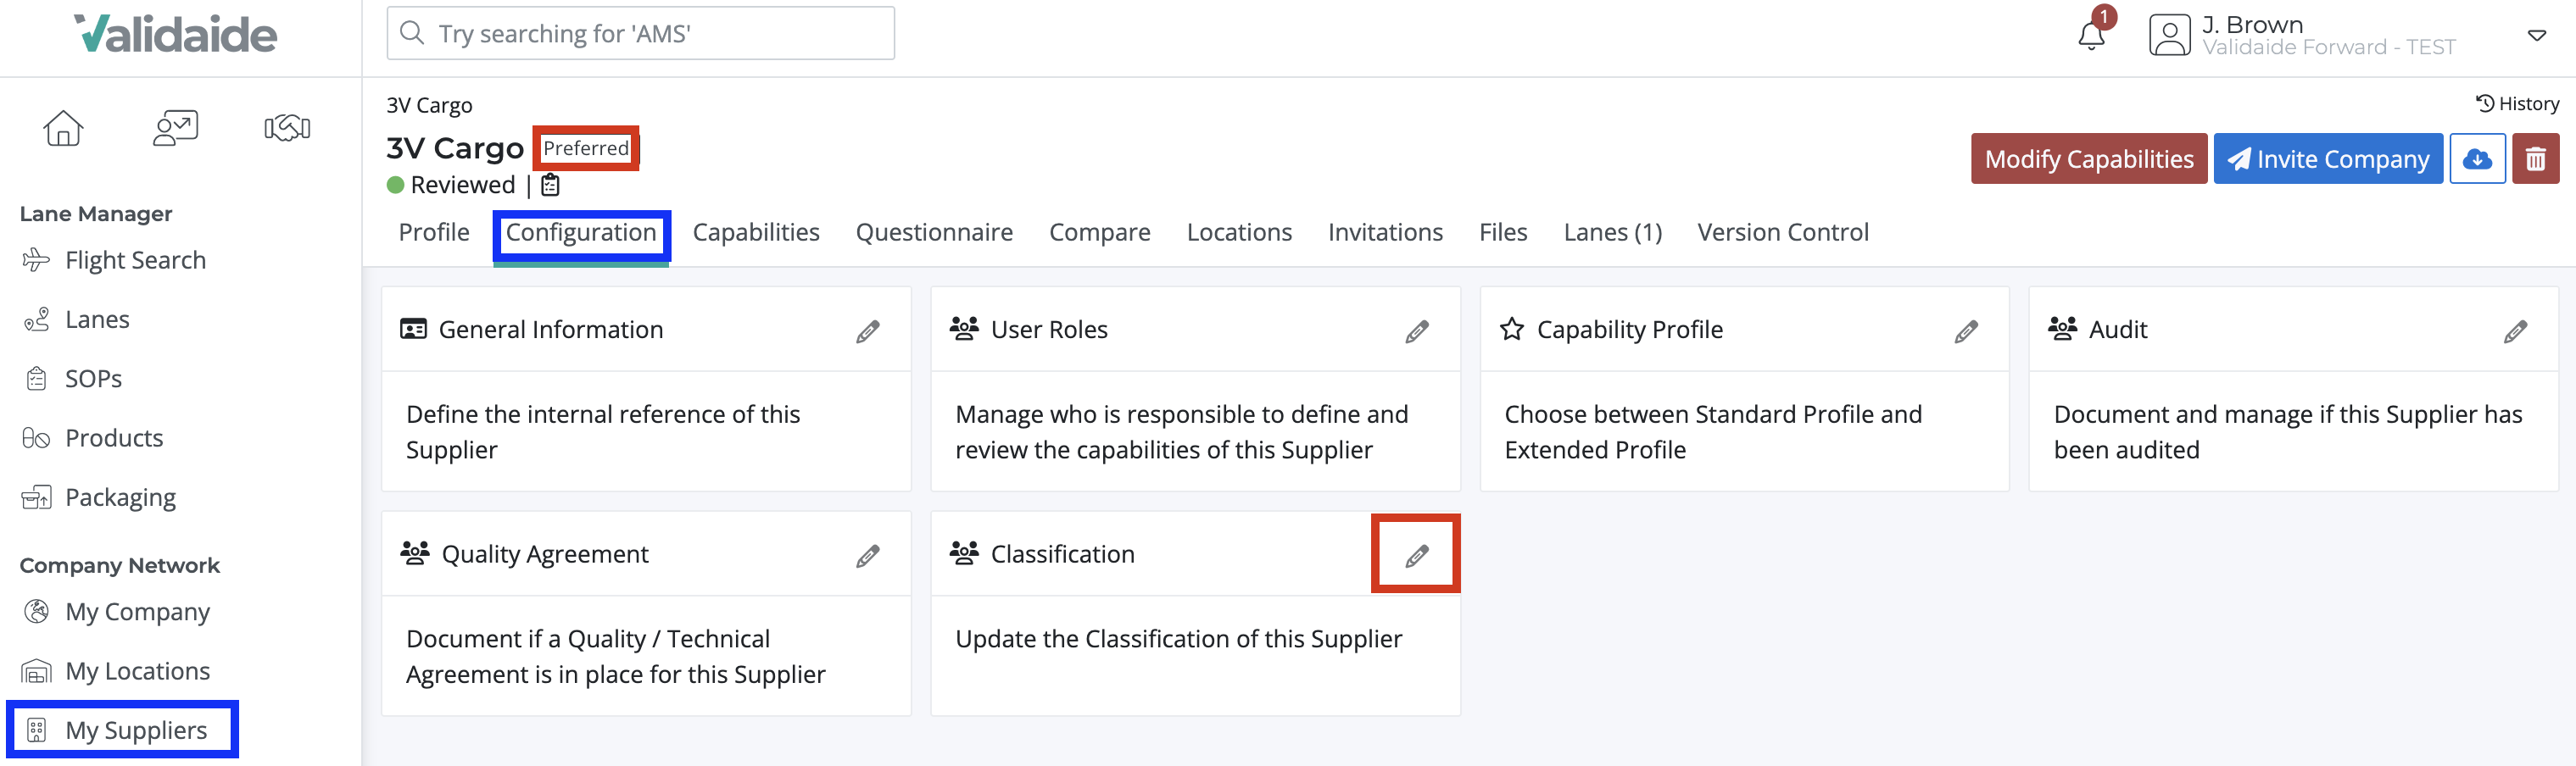Switch to the Invitations tab
Screen dimensions: 2576x766
1385,233
